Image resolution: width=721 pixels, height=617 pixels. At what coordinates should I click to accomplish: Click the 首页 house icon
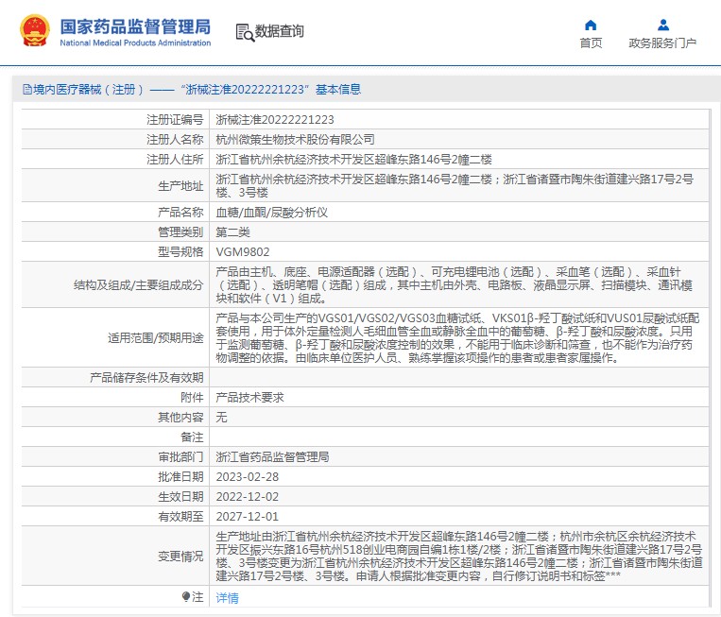coord(591,25)
